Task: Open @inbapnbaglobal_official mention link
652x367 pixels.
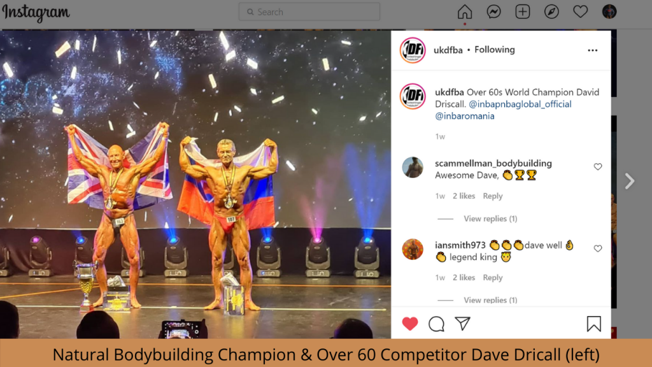Action: pyautogui.click(x=520, y=104)
